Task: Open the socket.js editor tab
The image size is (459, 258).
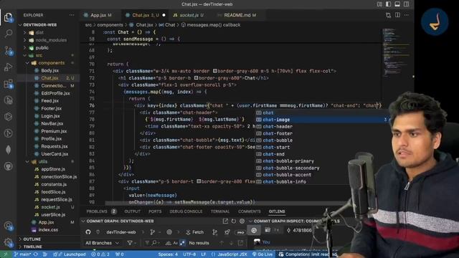Action: click(x=188, y=15)
